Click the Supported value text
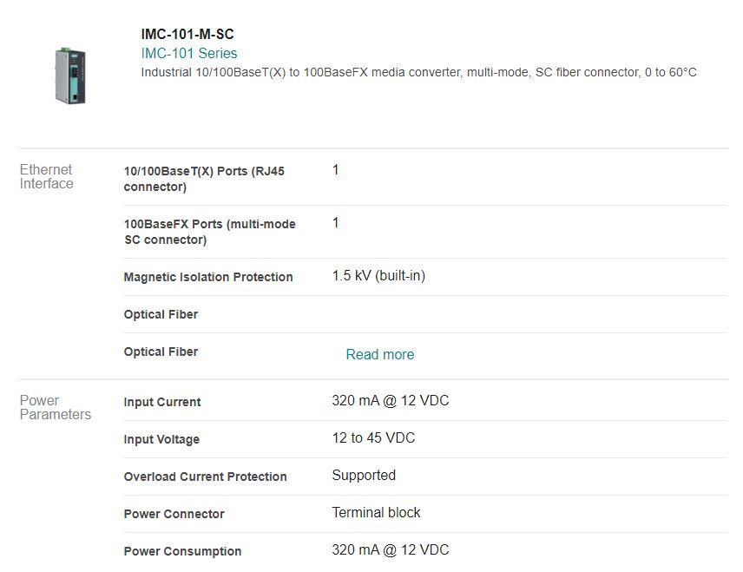 (x=364, y=476)
